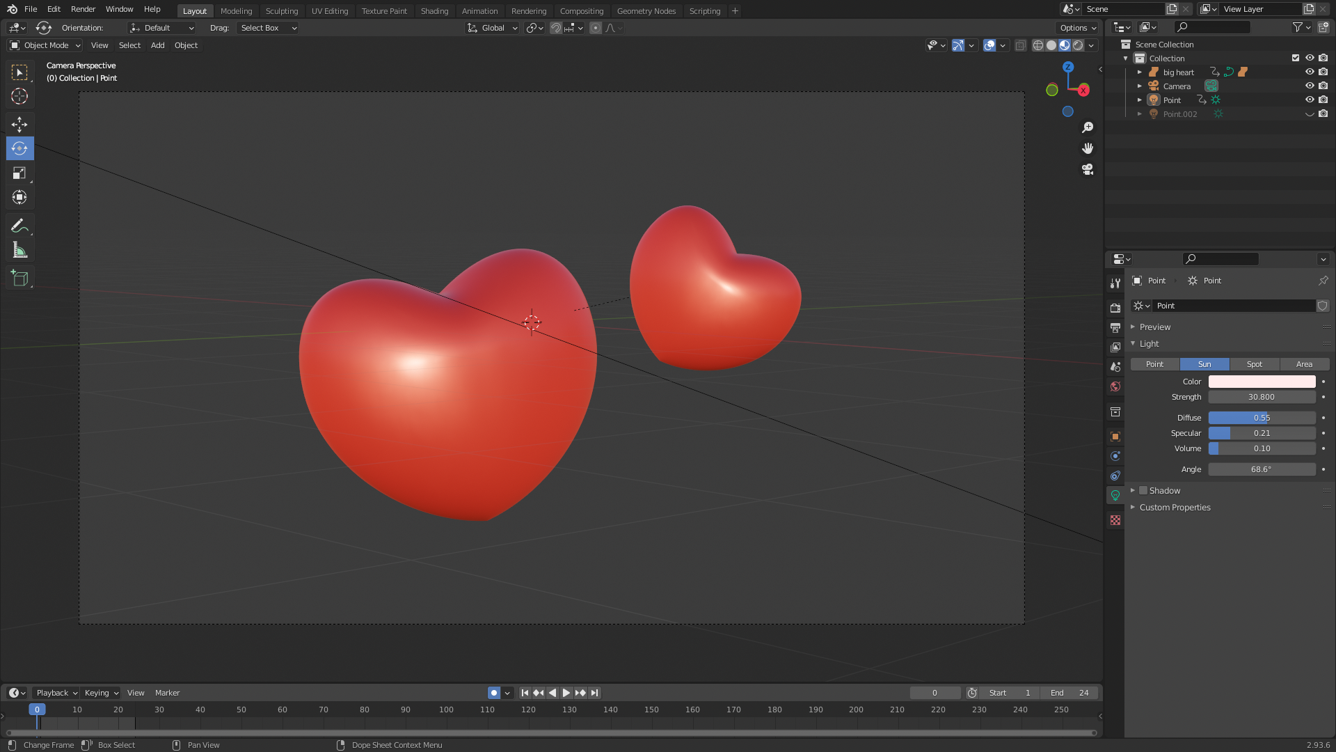Open the Object Mode dropdown

pos(45,45)
